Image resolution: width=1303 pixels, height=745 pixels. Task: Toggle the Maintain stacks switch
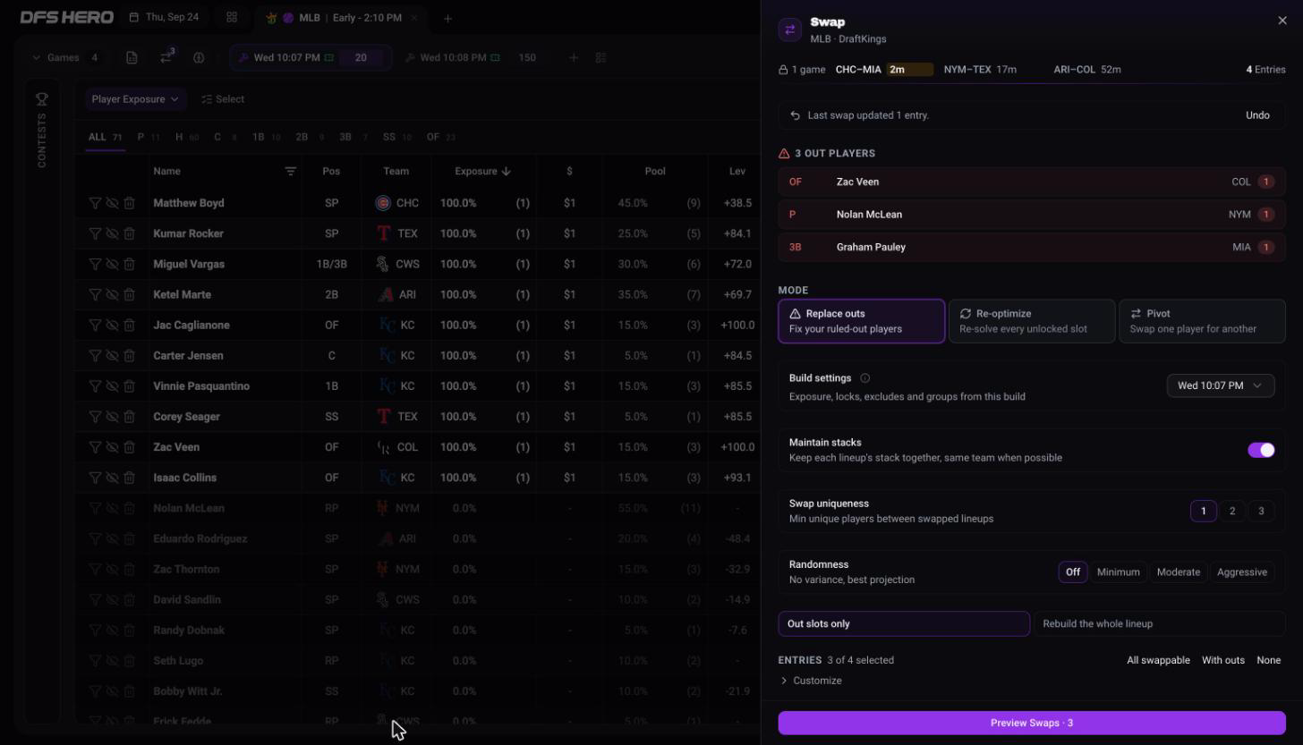[x=1261, y=450]
